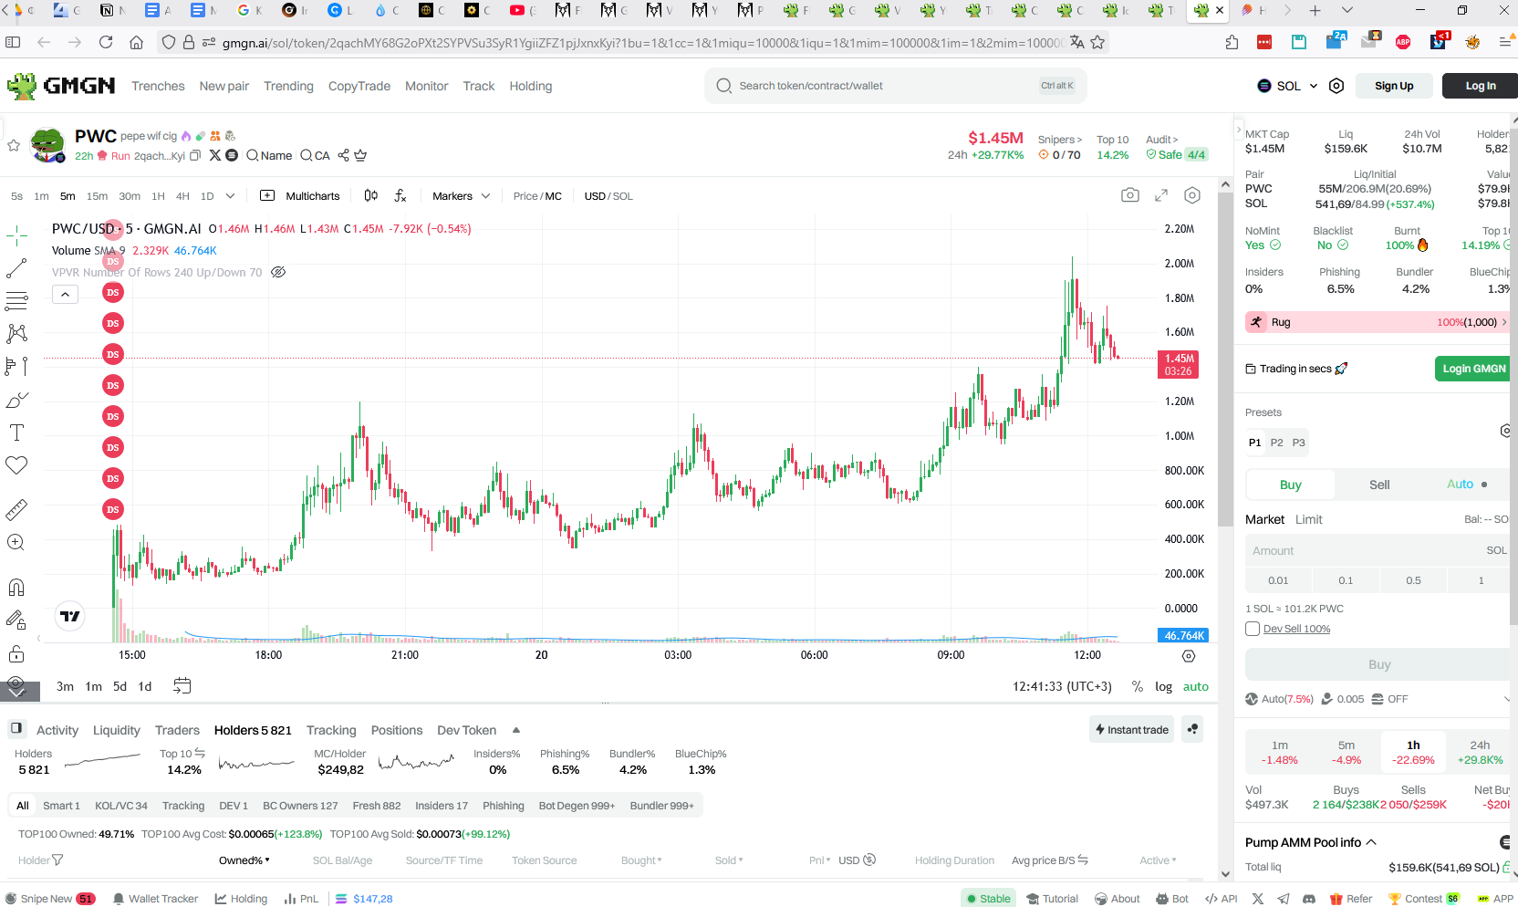Select the zoom in tool
Viewport: 1518px width, 907px height.
(16, 542)
